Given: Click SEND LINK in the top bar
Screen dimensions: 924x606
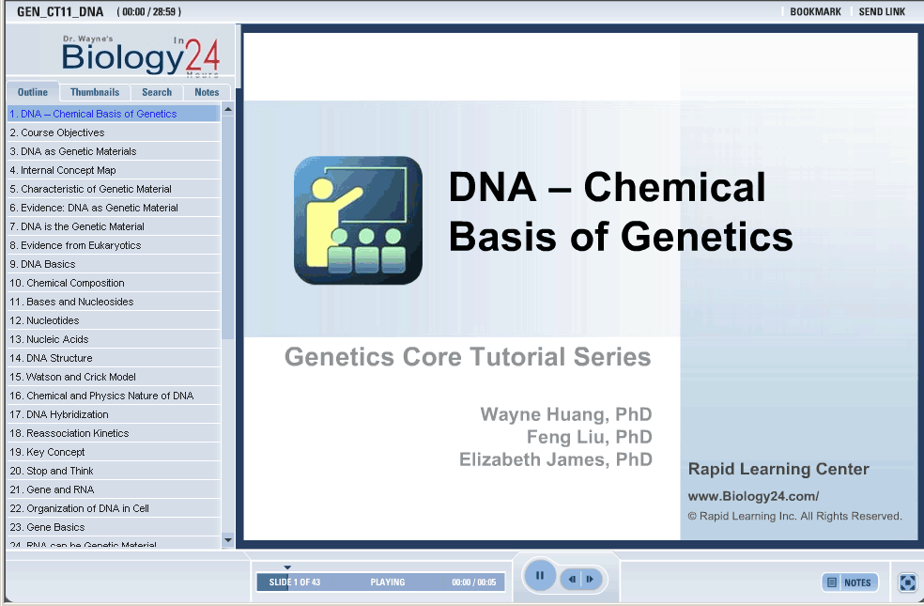Looking at the screenshot, I should pos(882,12).
